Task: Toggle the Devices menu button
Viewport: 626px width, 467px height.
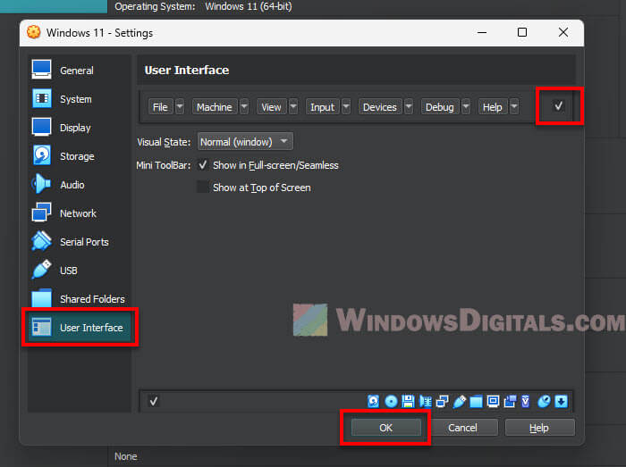Action: [x=380, y=107]
